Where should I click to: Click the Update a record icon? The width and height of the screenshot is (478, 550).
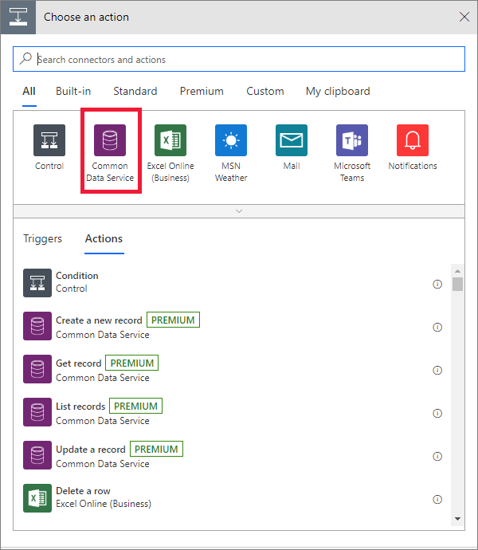(x=37, y=455)
